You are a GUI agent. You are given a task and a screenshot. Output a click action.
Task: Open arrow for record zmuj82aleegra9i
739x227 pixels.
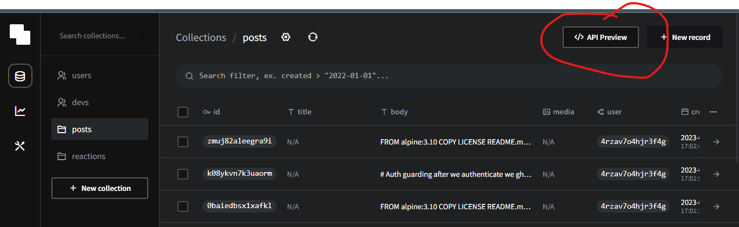[x=716, y=142]
